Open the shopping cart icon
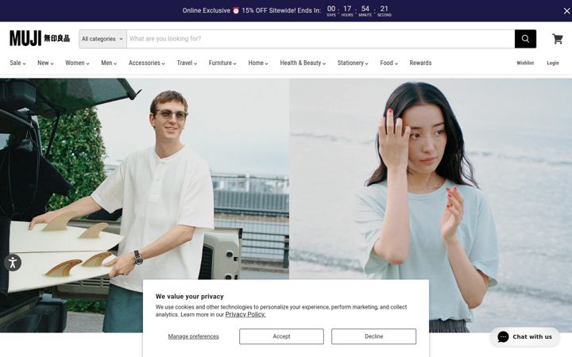The image size is (572, 357). click(x=557, y=39)
